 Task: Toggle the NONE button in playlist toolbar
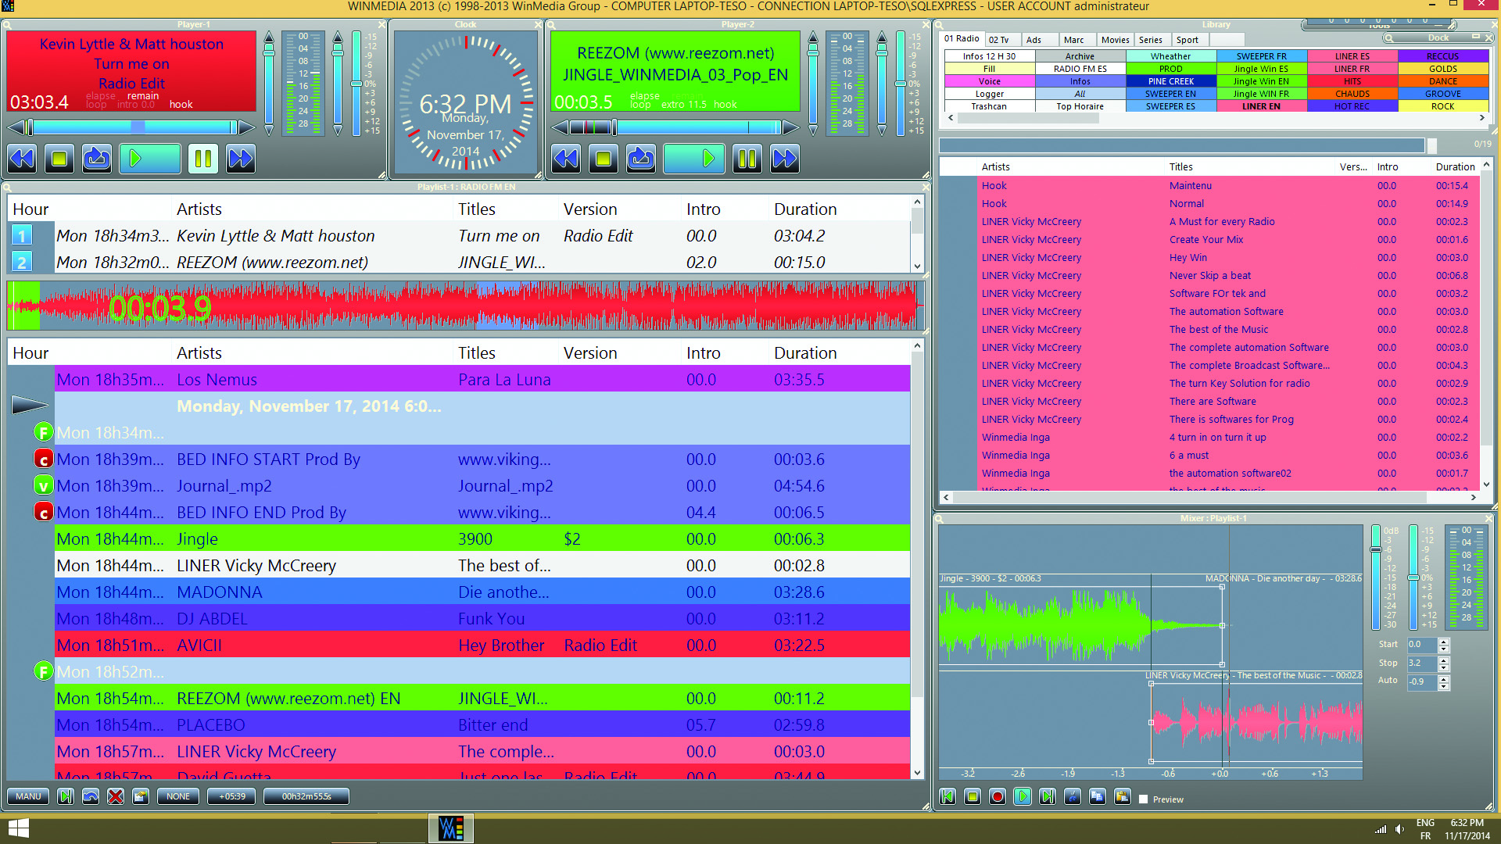pyautogui.click(x=178, y=796)
